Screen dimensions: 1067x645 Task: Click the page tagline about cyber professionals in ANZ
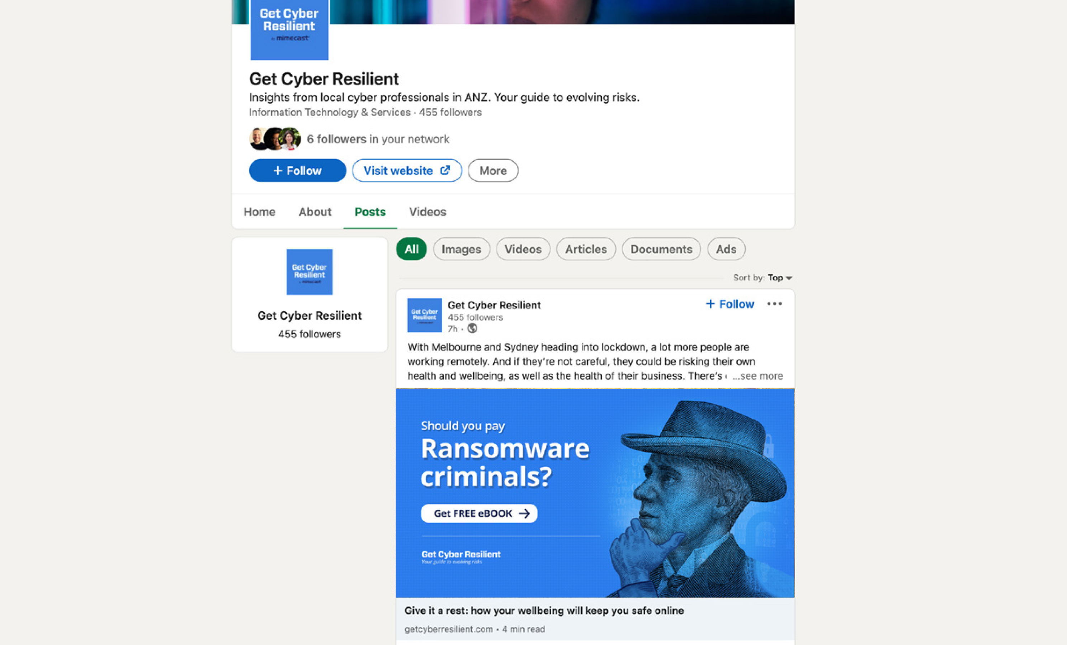point(444,98)
